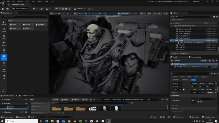The height and width of the screenshot is (123, 219).
Task: Click the Save level icon in toolbar
Action: (x=3, y=9)
